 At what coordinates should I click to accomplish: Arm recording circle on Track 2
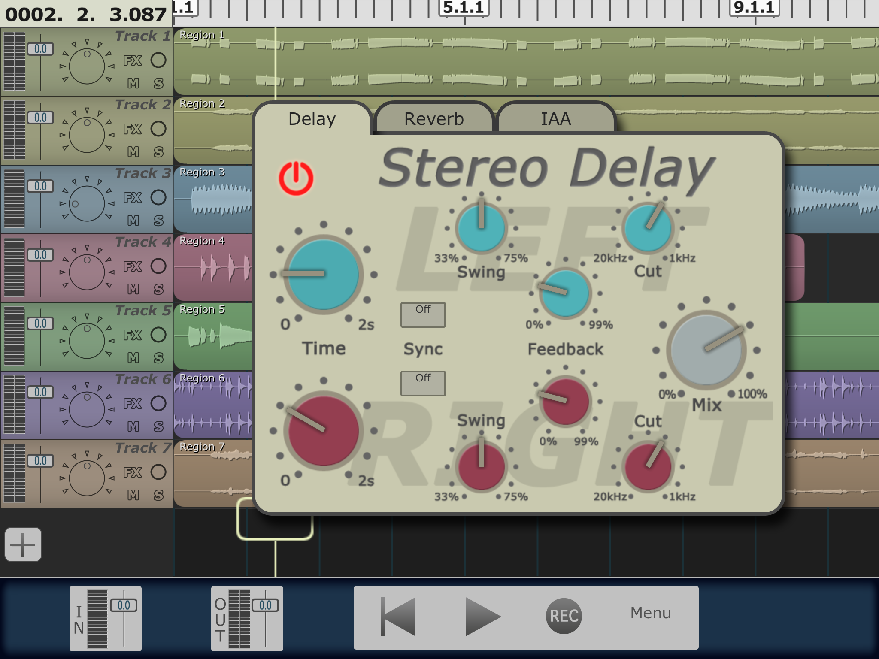(x=158, y=129)
